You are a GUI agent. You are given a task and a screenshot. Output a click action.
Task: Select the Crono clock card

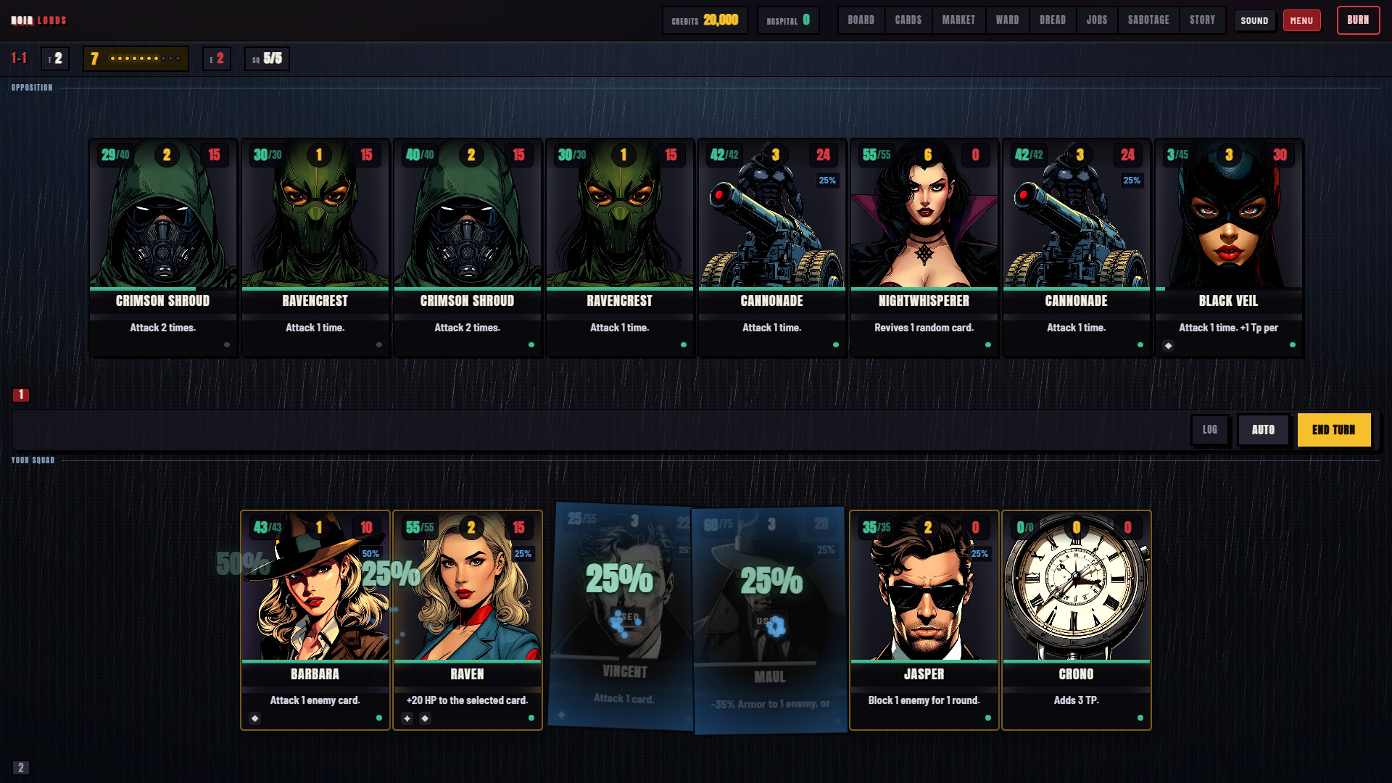1076,621
